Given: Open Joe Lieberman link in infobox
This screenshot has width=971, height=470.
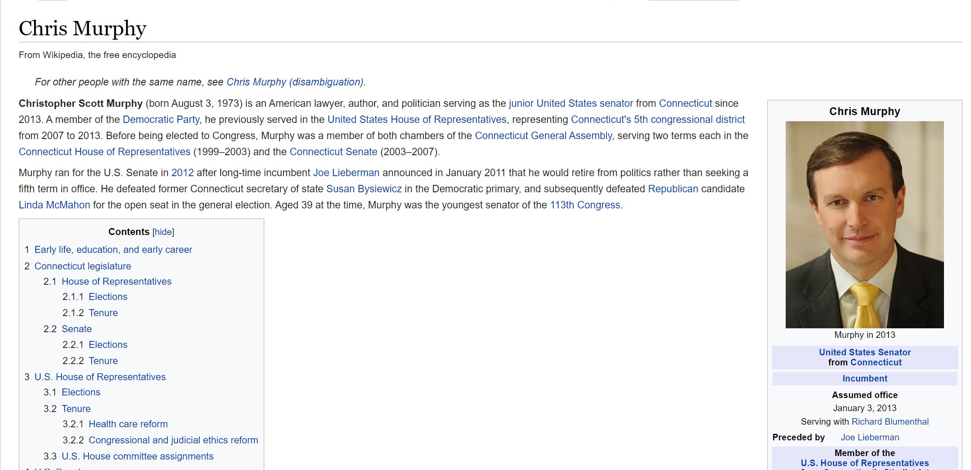Looking at the screenshot, I should click(x=870, y=437).
